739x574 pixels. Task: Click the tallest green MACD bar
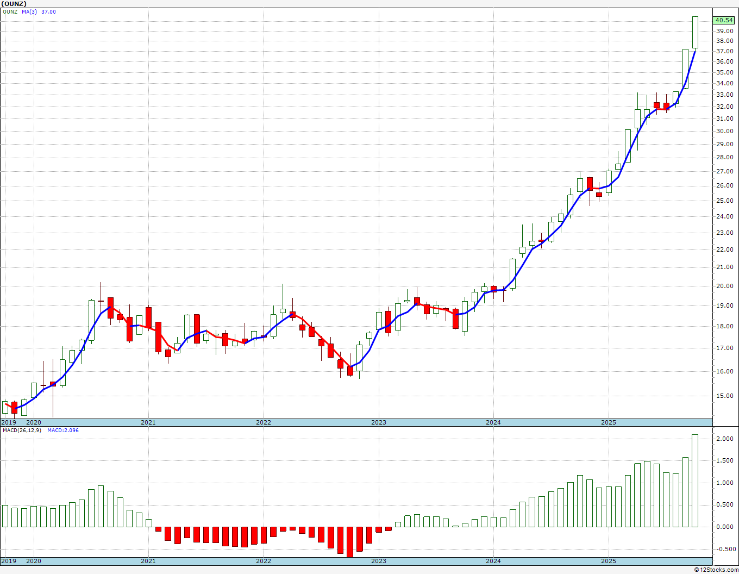695,481
